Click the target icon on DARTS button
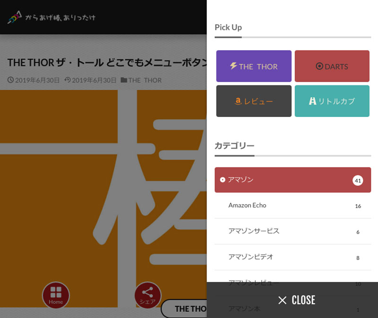Image resolution: width=378 pixels, height=318 pixels. point(319,66)
